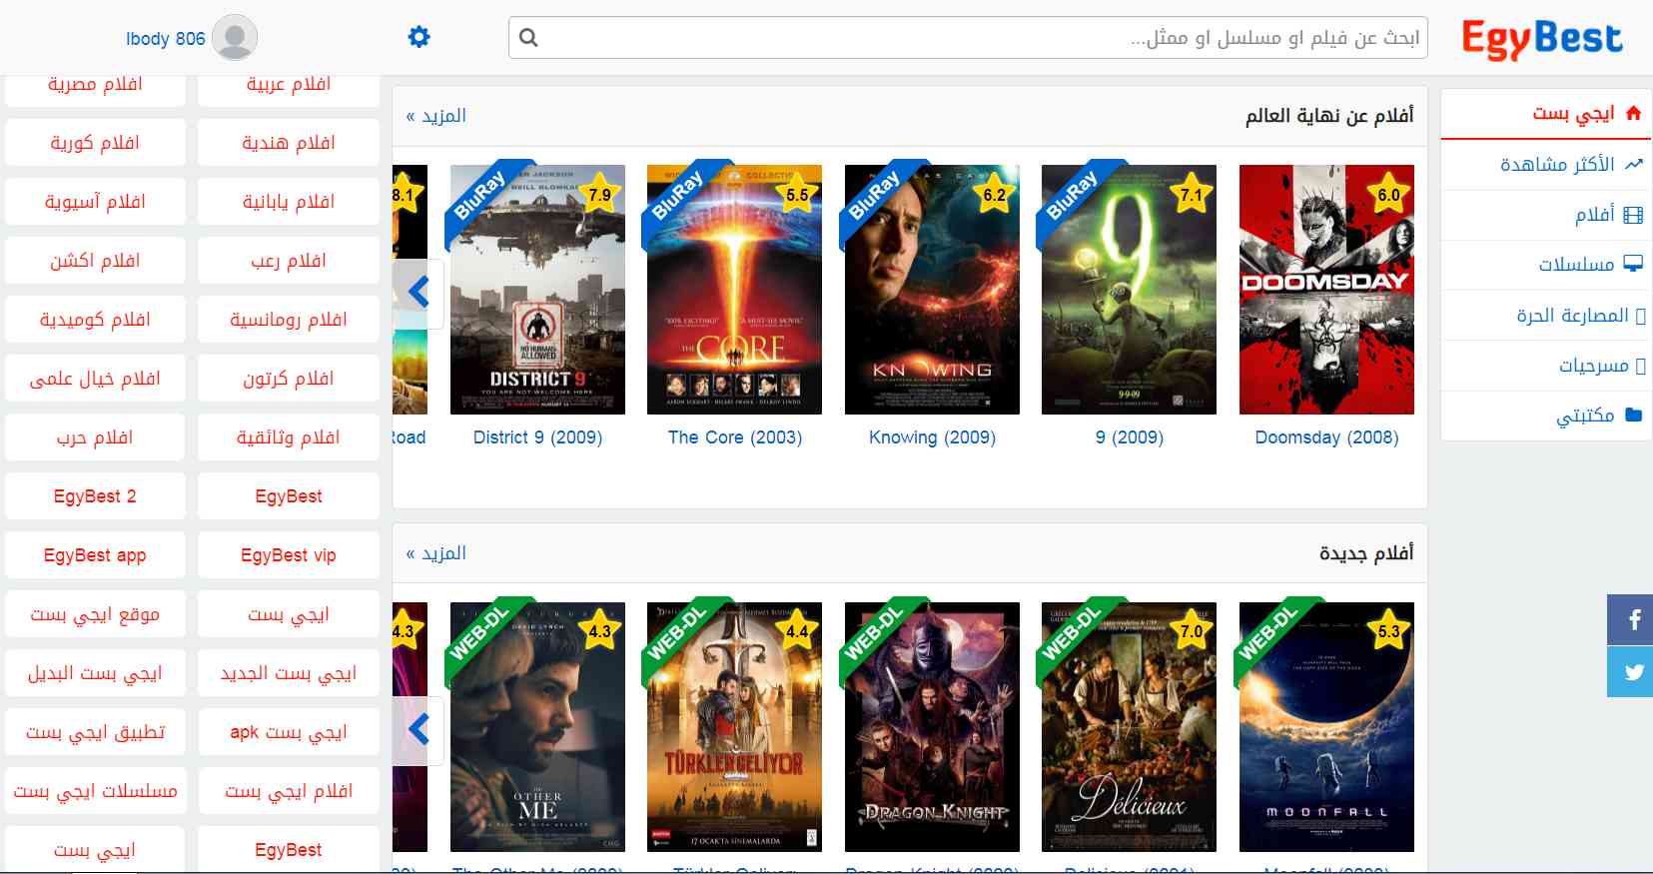Click the EgyBest logo
Screen dimensions: 1653x874
pyautogui.click(x=1542, y=39)
